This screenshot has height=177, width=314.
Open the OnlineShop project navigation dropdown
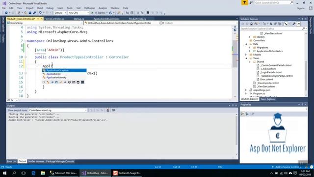click(45, 23)
